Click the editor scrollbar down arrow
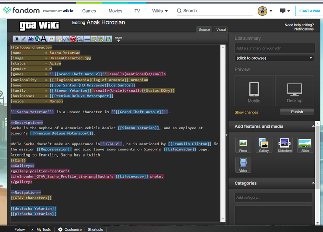Screen dimensions: 323x232 point(223,219)
